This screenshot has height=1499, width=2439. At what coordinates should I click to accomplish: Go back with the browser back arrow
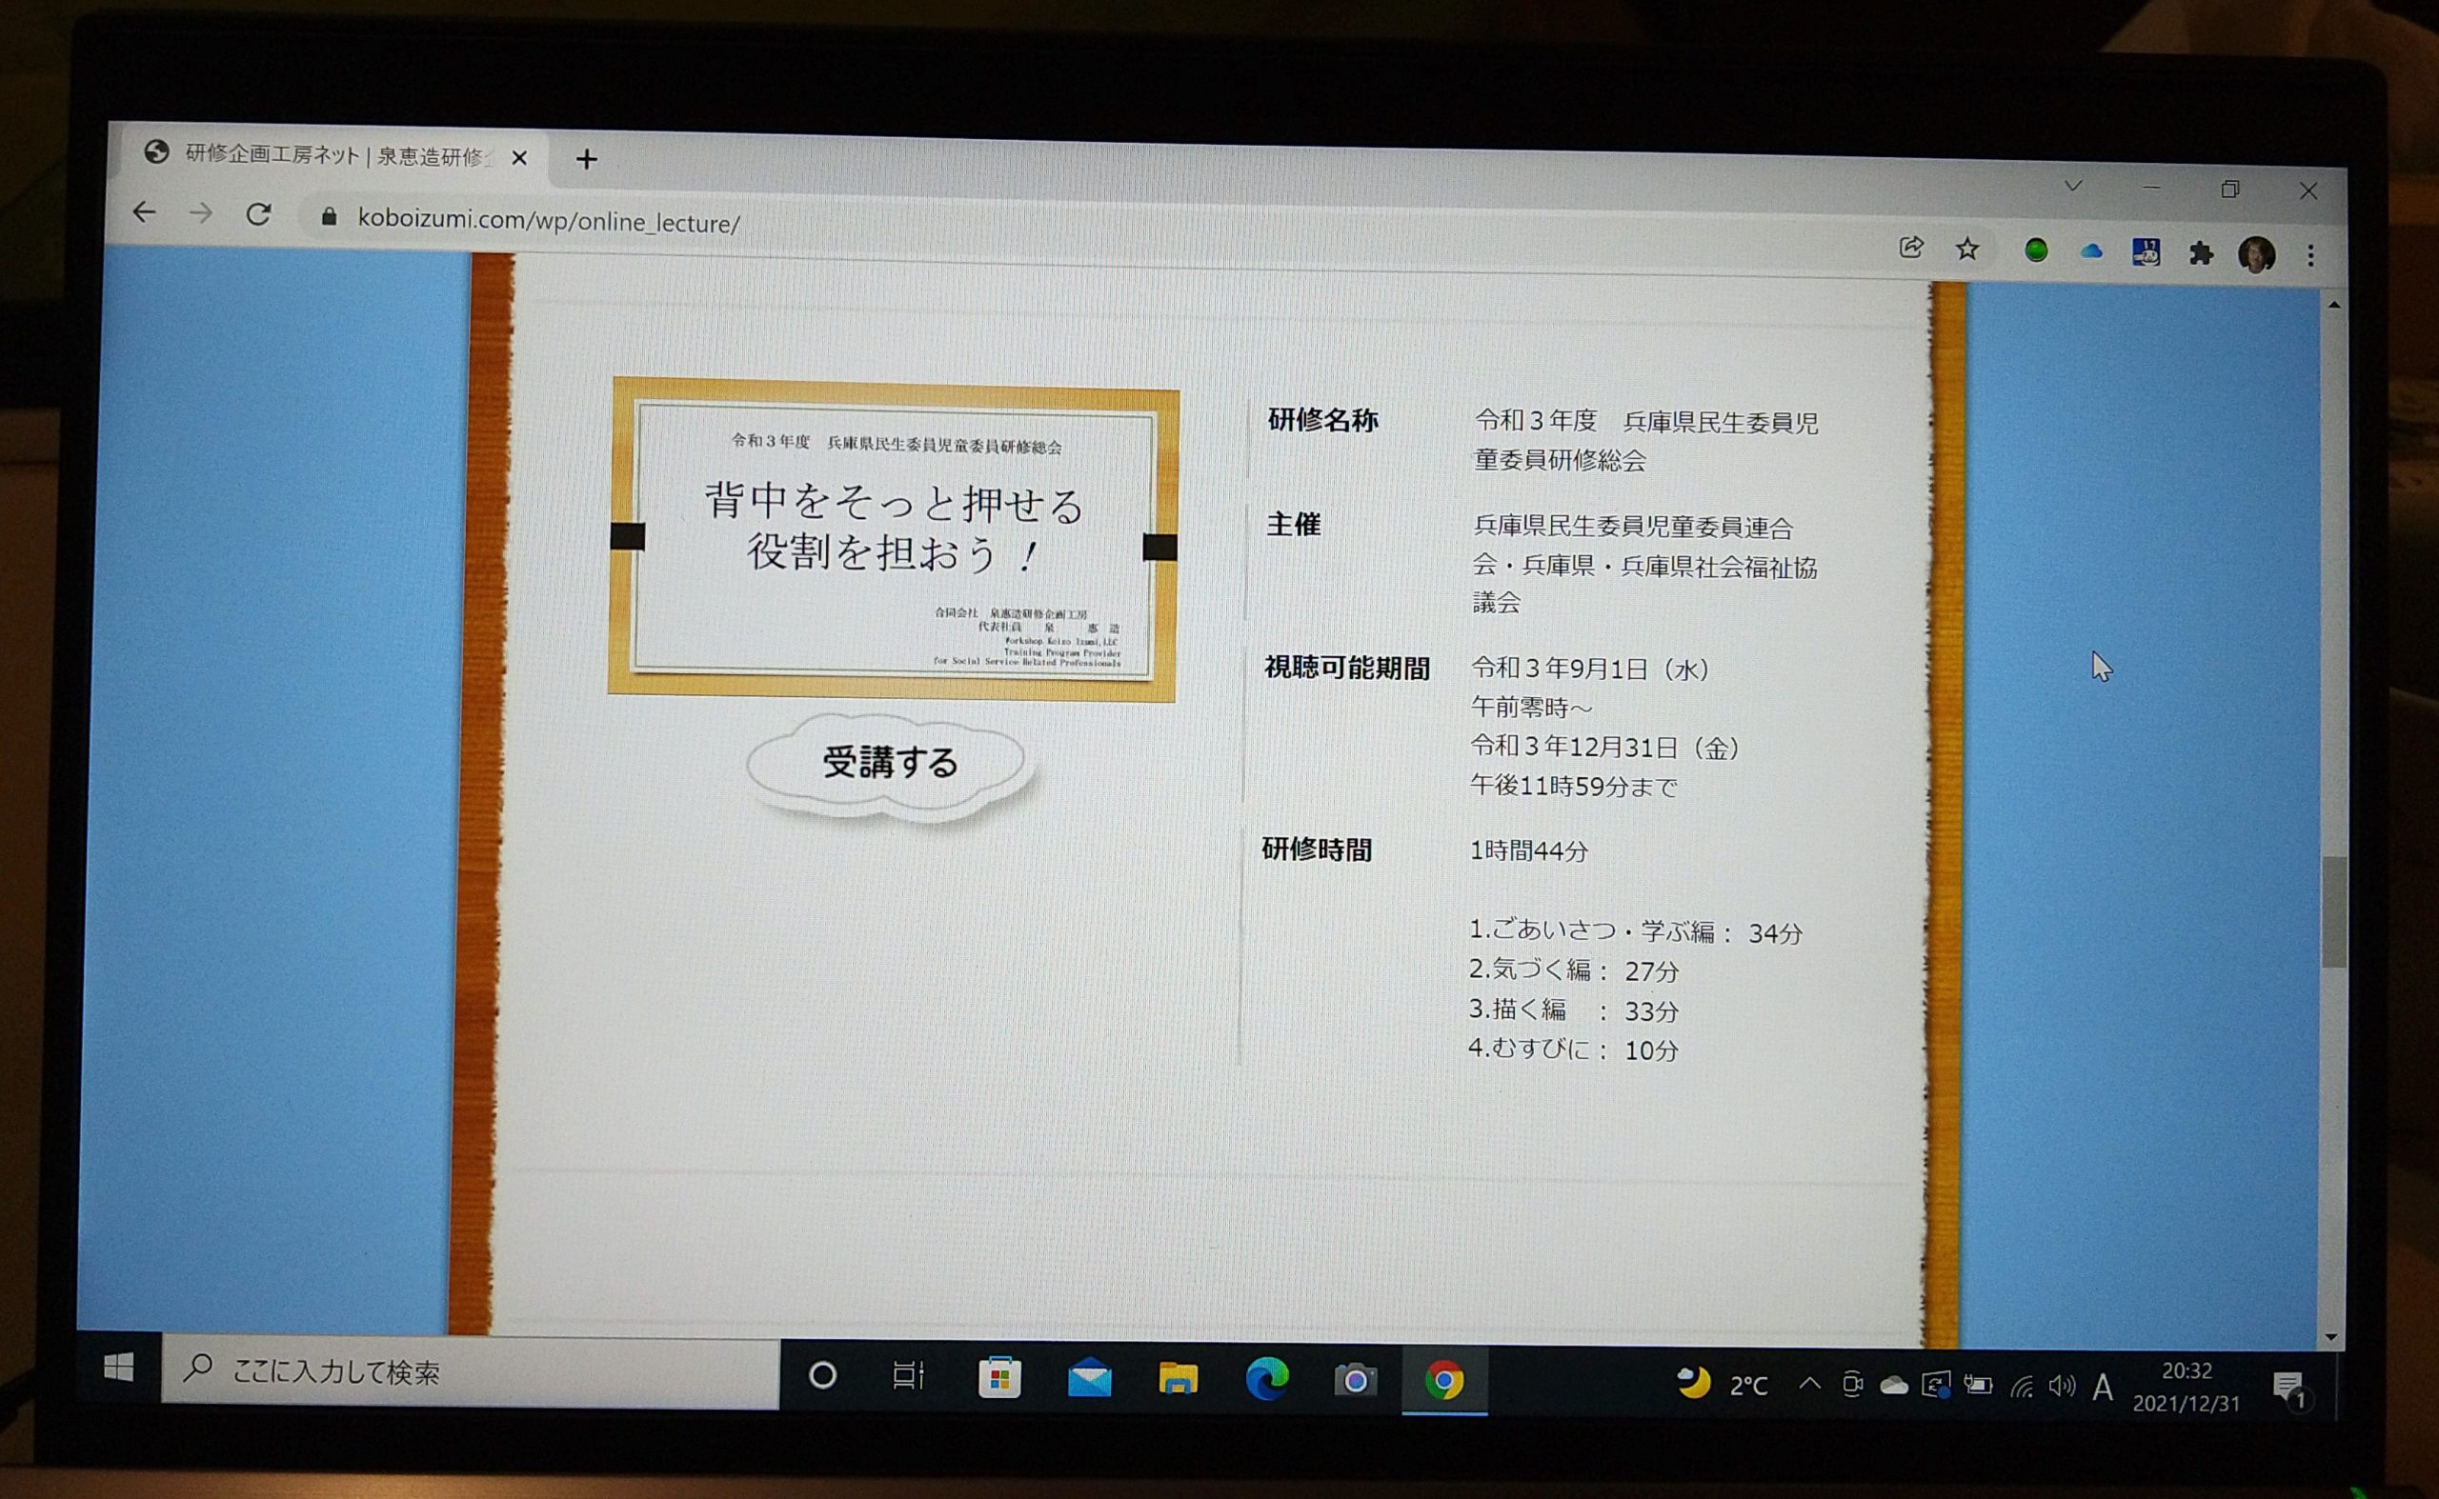click(x=145, y=212)
